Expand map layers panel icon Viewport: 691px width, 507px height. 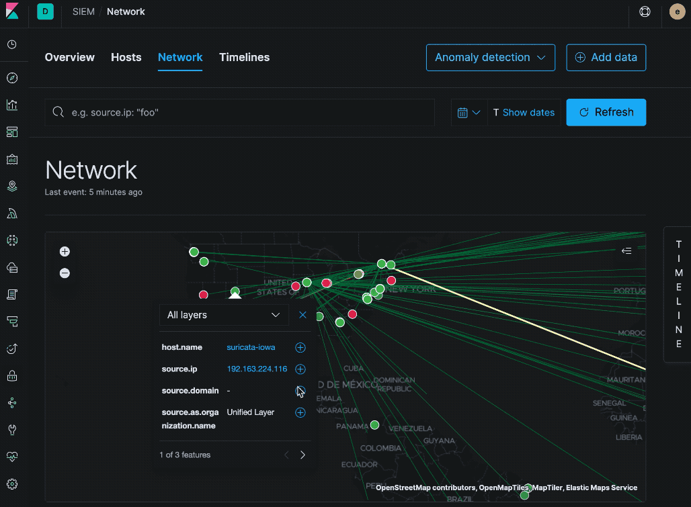pos(626,251)
